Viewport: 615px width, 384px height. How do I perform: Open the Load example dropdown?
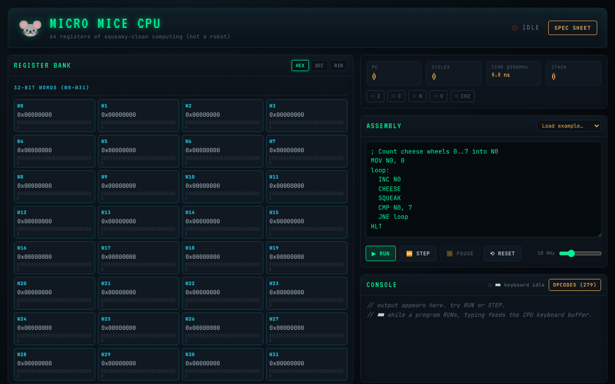point(569,126)
